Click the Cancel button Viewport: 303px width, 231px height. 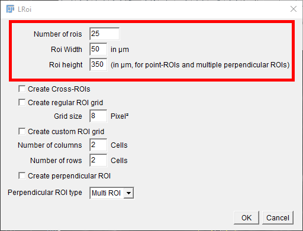coord(278,217)
